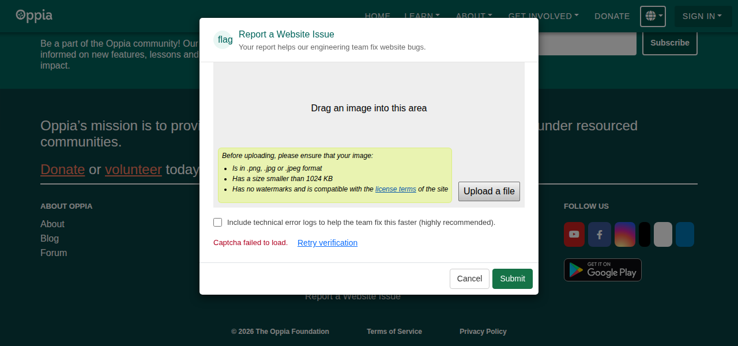Submit the website issue report

pyautogui.click(x=513, y=279)
